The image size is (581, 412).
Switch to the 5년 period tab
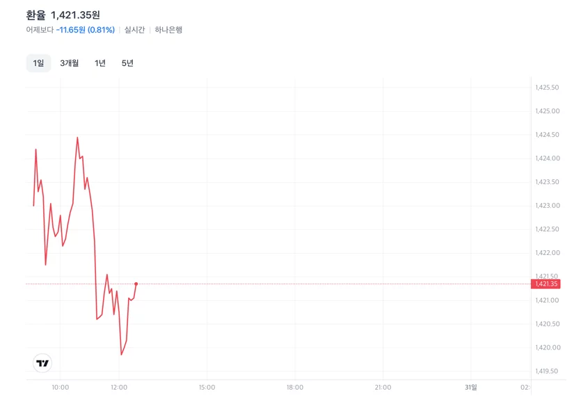point(127,63)
